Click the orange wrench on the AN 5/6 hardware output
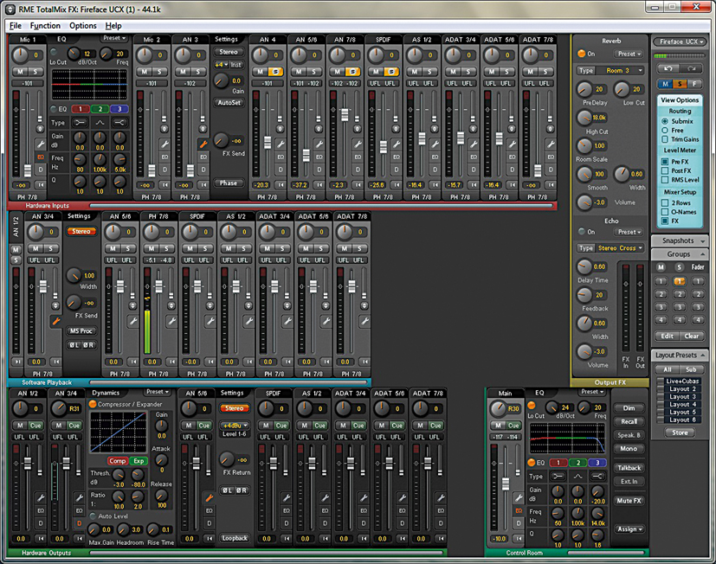The height and width of the screenshot is (564, 716). [210, 497]
